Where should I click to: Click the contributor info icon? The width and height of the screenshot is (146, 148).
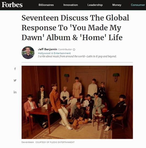click(x=74, y=49)
